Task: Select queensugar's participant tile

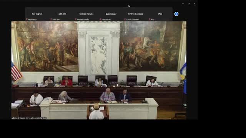Action: pyautogui.click(x=111, y=14)
